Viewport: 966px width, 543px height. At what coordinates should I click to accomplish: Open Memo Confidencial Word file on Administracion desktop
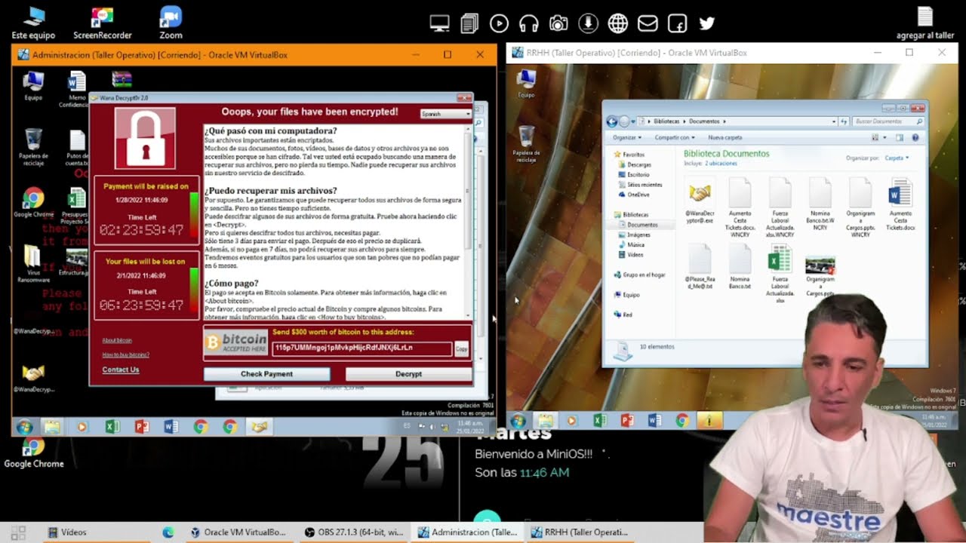pos(77,89)
